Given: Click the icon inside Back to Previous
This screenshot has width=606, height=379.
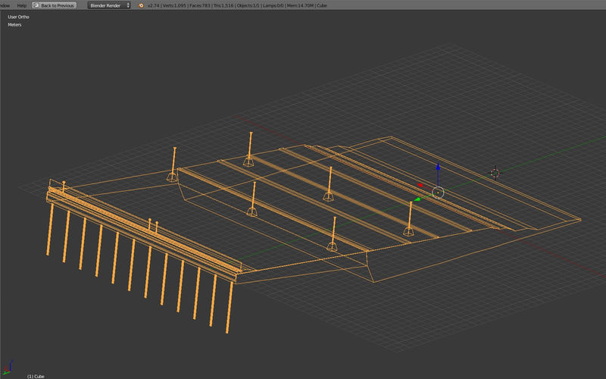Looking at the screenshot, I should click(36, 5).
